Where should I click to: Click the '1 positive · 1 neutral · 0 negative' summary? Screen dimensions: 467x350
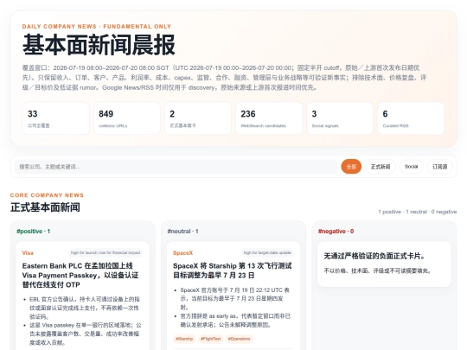pyautogui.click(x=417, y=212)
